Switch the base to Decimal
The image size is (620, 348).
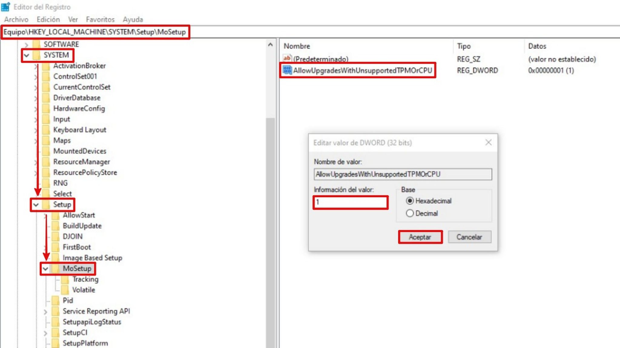411,213
